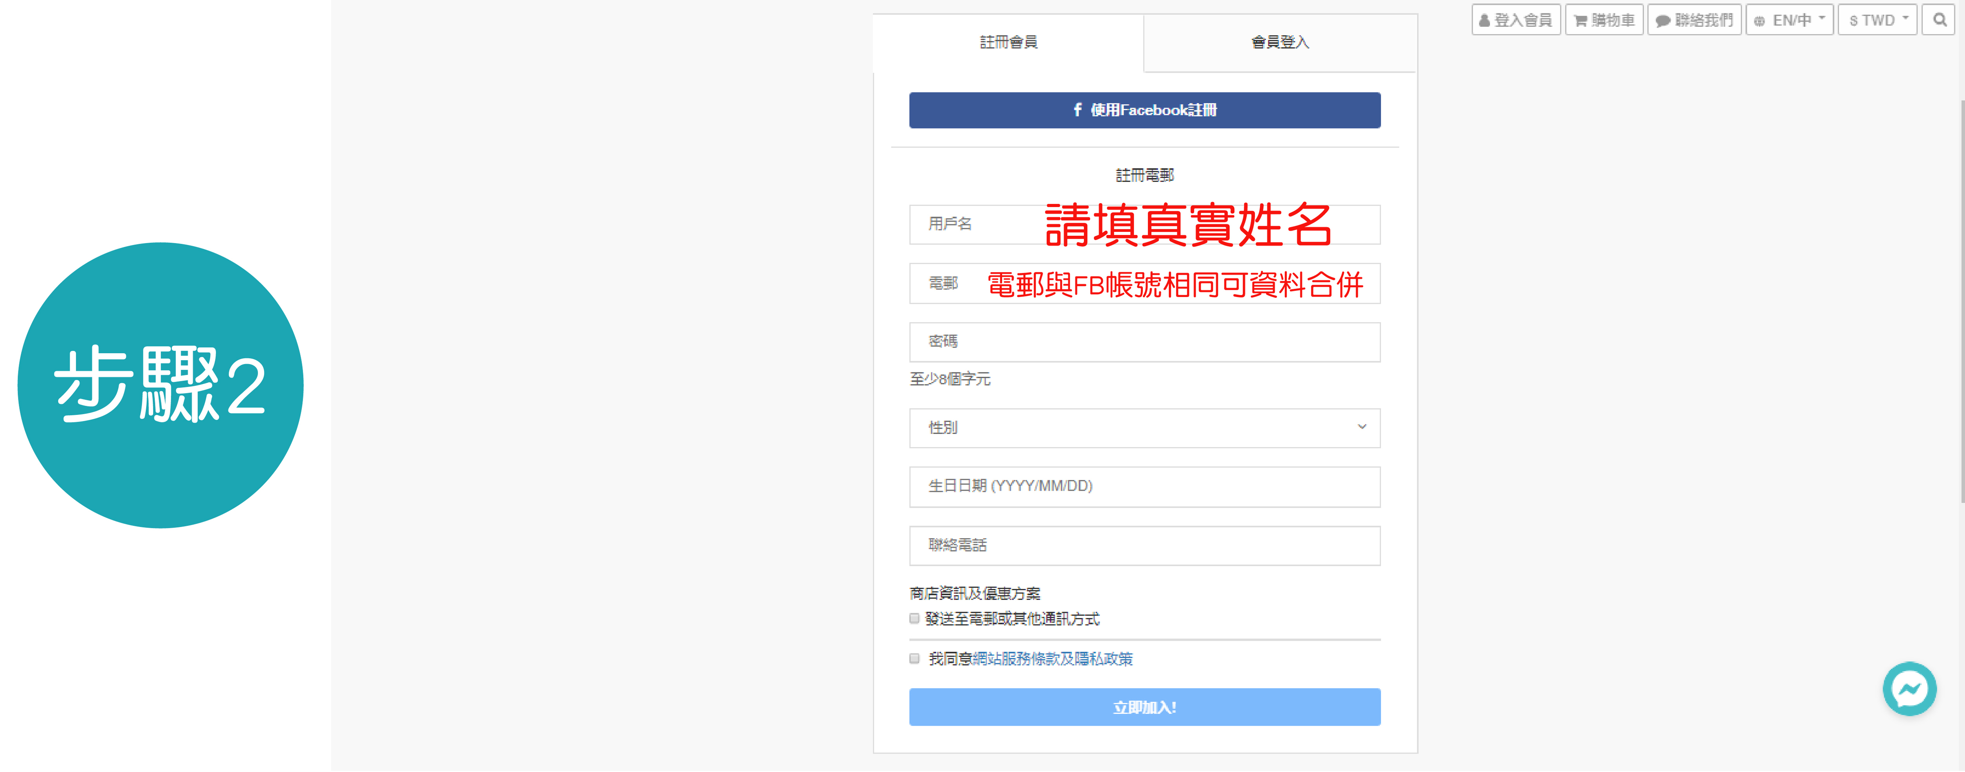
Task: Open the EN/中 language dropdown
Action: coord(1791,20)
